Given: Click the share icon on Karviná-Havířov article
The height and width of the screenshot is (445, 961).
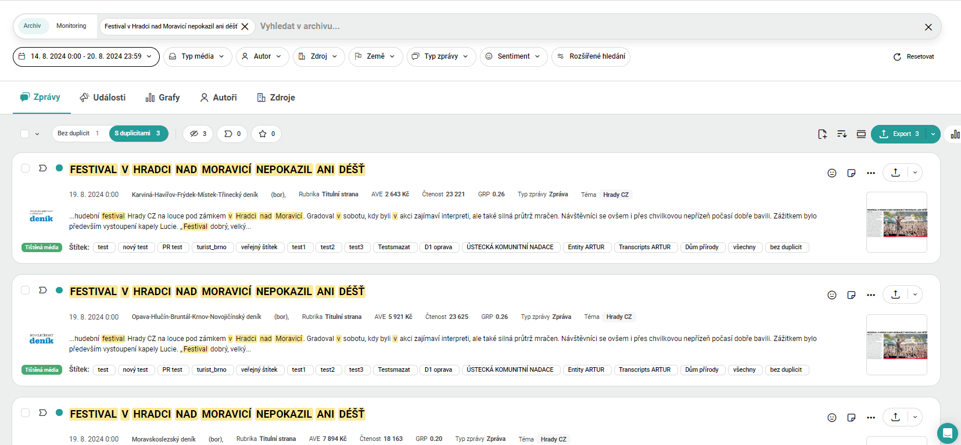Looking at the screenshot, I should pyautogui.click(x=895, y=173).
